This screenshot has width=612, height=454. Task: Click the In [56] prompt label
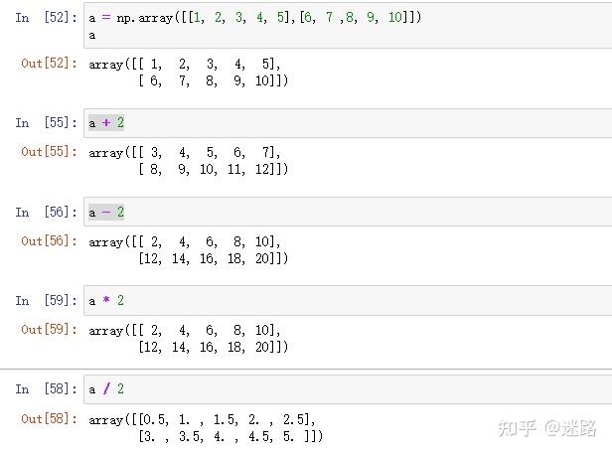[47, 212]
